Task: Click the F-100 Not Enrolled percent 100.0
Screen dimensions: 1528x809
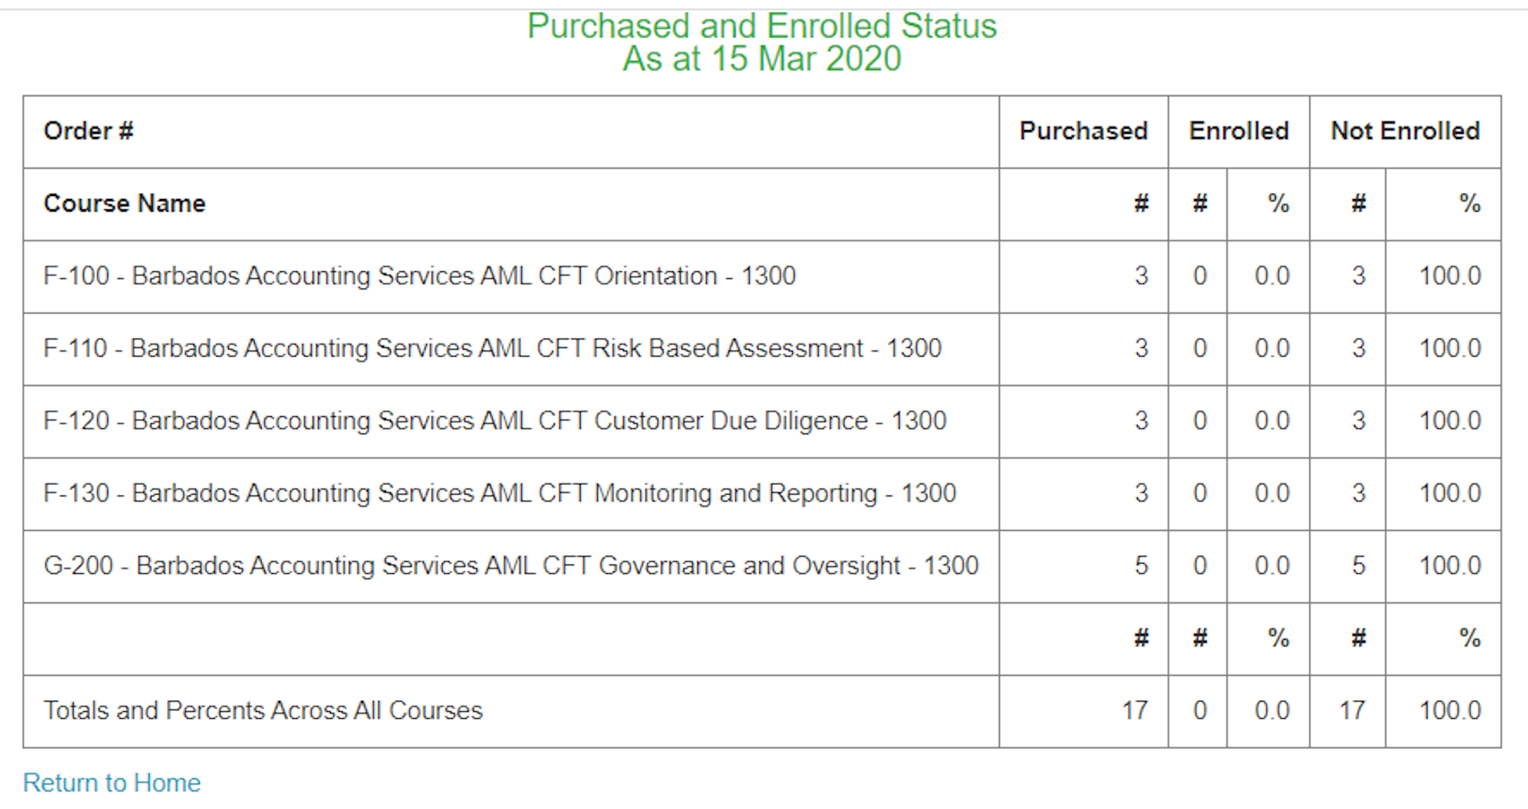Action: 1450,276
